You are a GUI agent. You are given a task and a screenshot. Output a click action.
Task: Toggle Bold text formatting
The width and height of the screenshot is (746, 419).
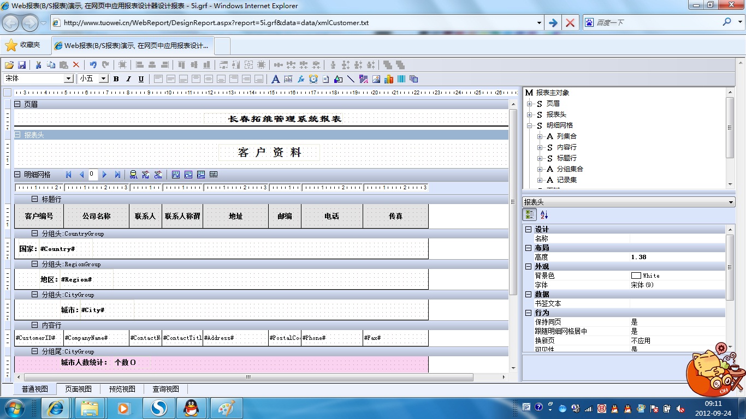pos(116,79)
